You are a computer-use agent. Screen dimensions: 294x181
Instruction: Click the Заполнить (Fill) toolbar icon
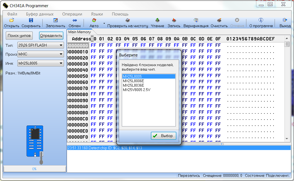tap(55, 20)
